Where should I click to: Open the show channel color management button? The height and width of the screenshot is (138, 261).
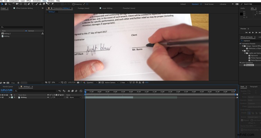tap(84, 82)
